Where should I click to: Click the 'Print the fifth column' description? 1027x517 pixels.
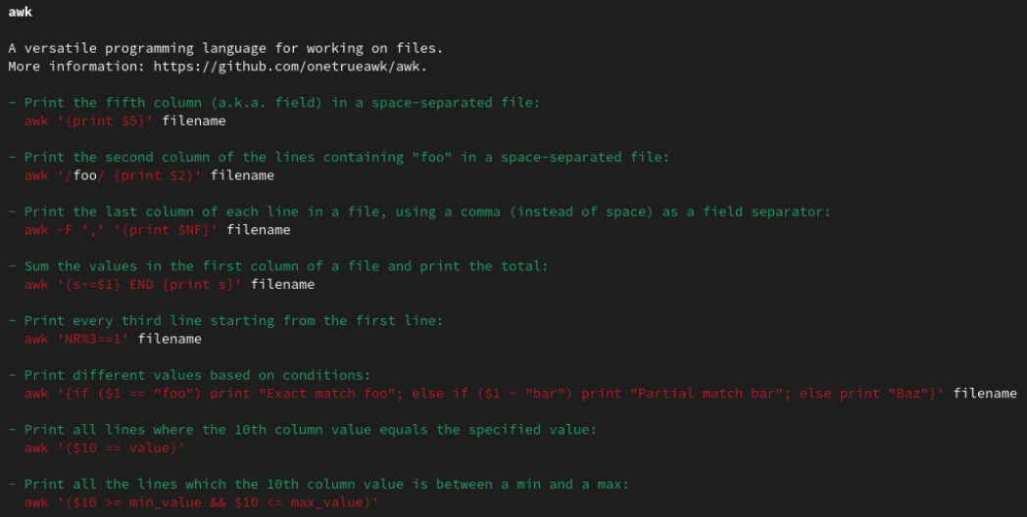[281, 103]
